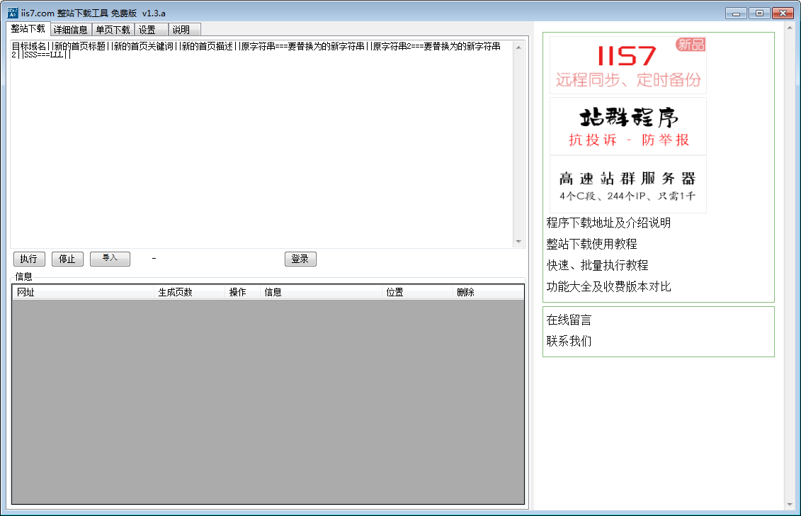Viewport: 801px width, 516px height.
Task: Click the 停止 button
Action: coord(67,259)
